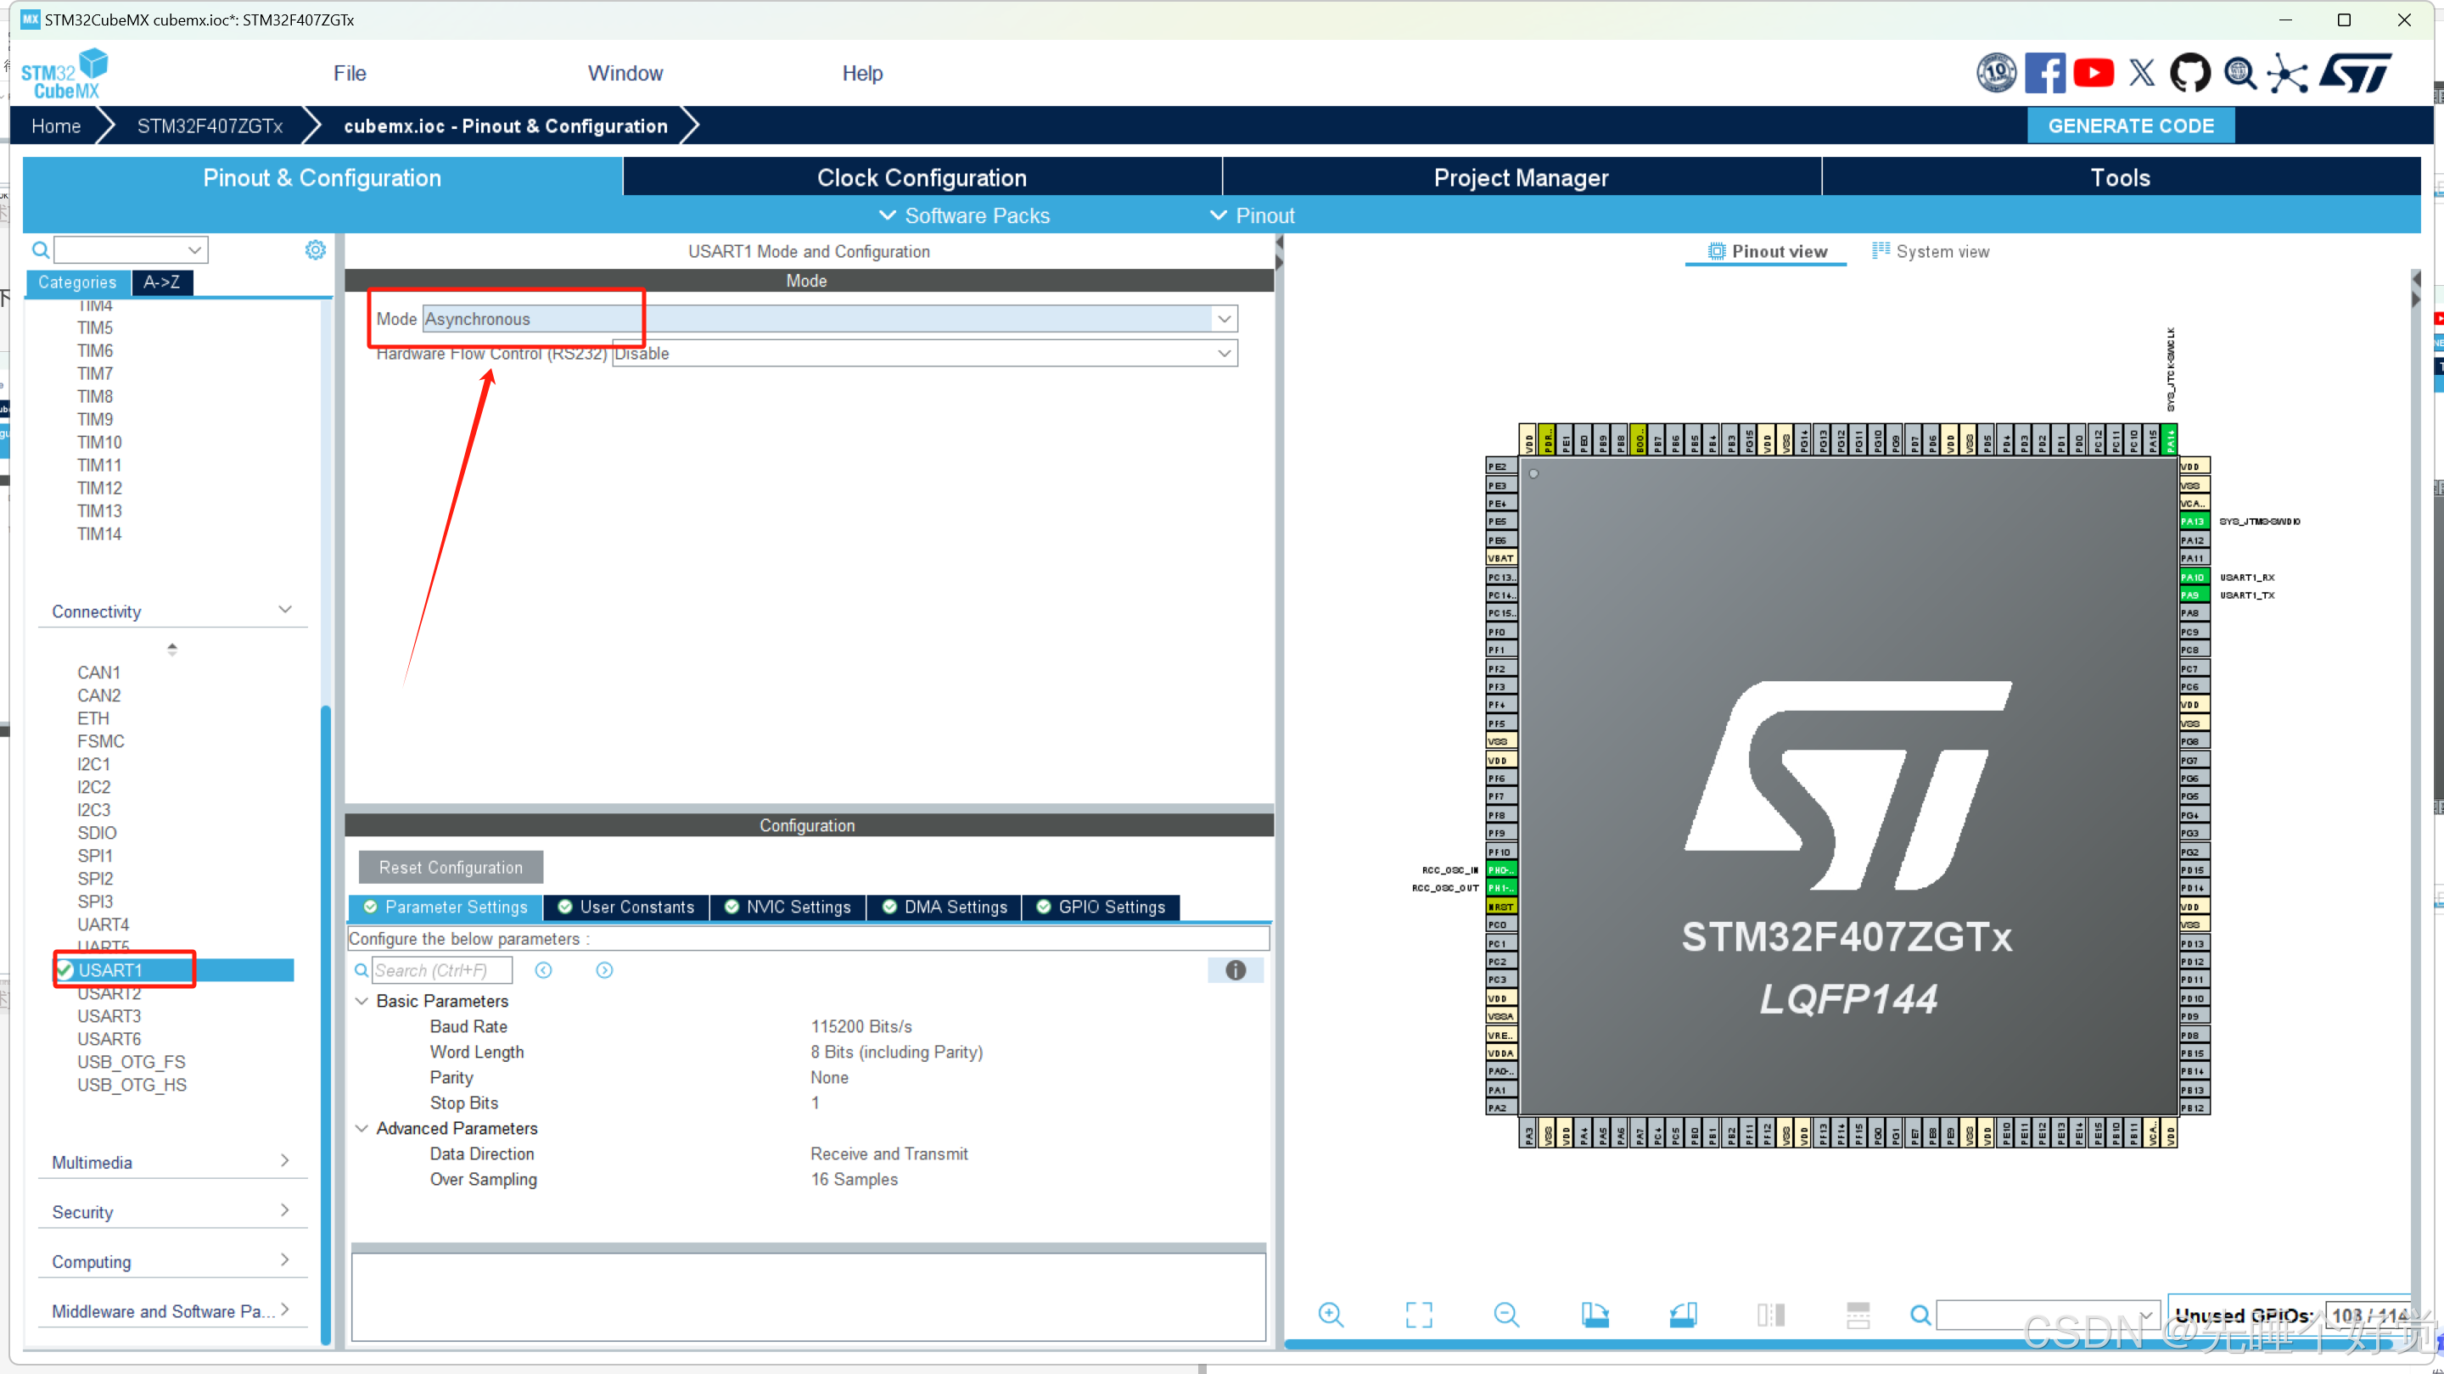Open the Mode Asynchronous dropdown
This screenshot has height=1374, width=2444.
(1224, 319)
